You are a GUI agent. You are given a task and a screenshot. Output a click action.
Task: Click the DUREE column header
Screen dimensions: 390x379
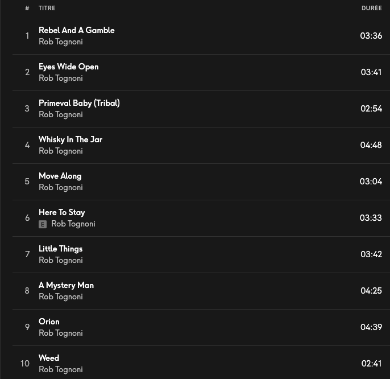[x=371, y=8]
